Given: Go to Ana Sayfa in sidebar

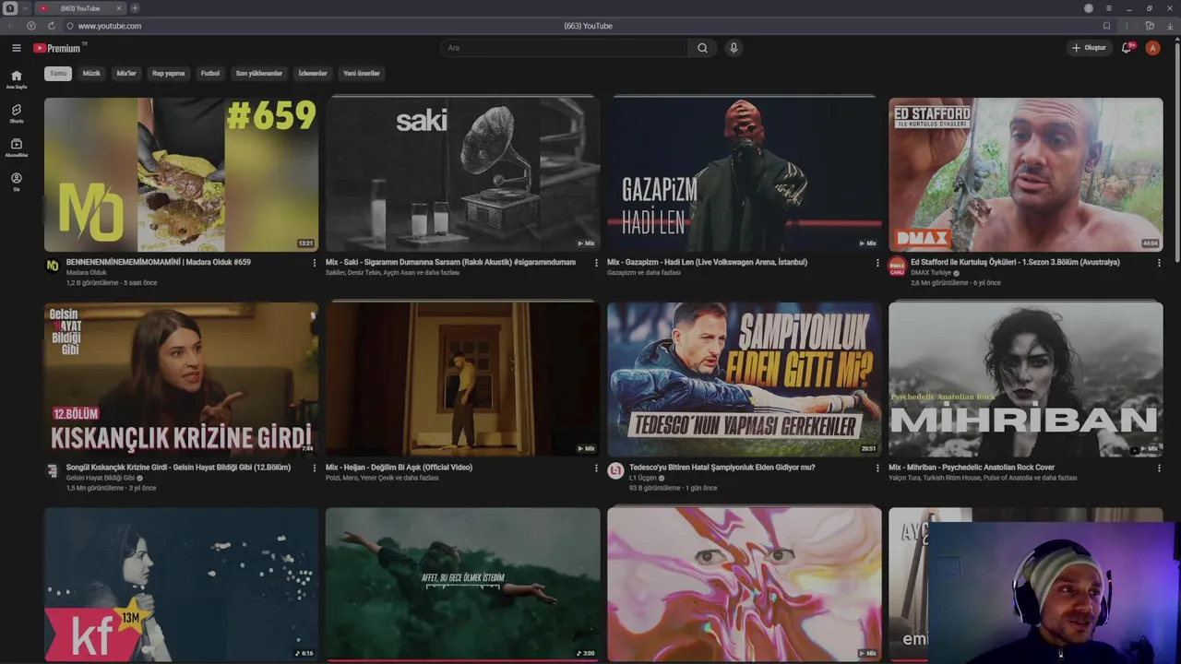Looking at the screenshot, I should pyautogui.click(x=16, y=79).
